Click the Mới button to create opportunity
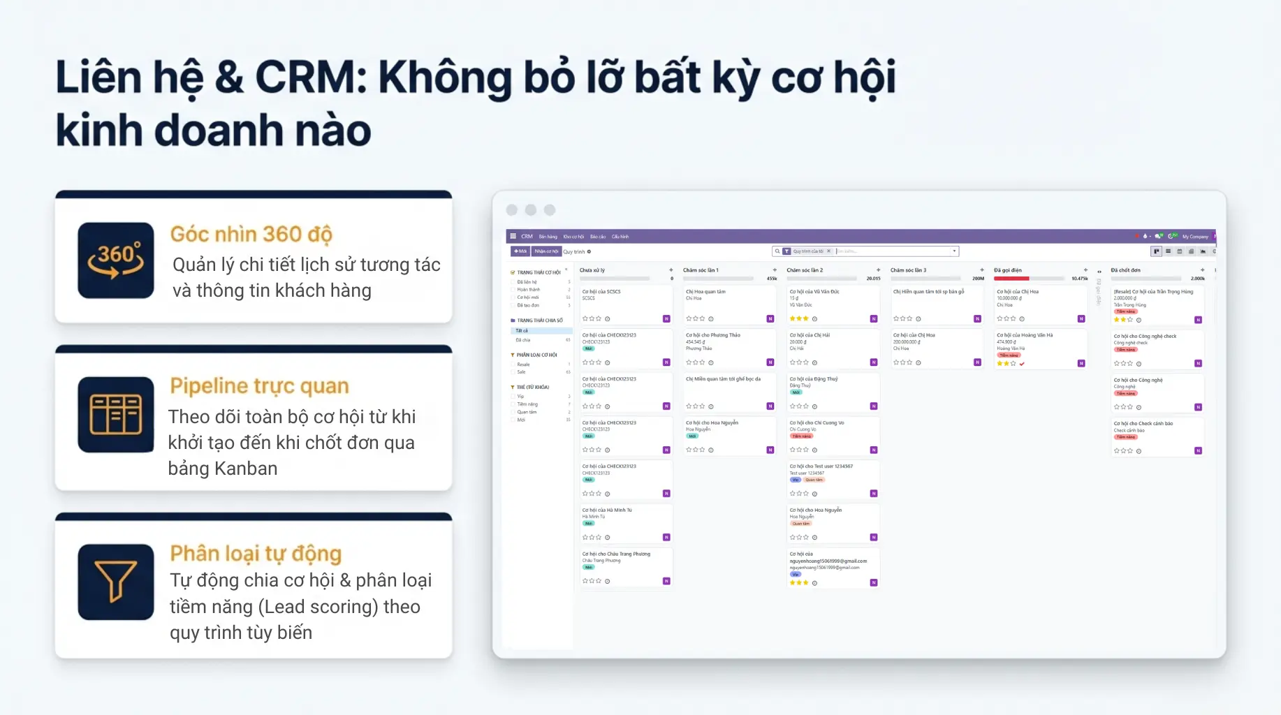This screenshot has height=715, width=1281. 520,251
